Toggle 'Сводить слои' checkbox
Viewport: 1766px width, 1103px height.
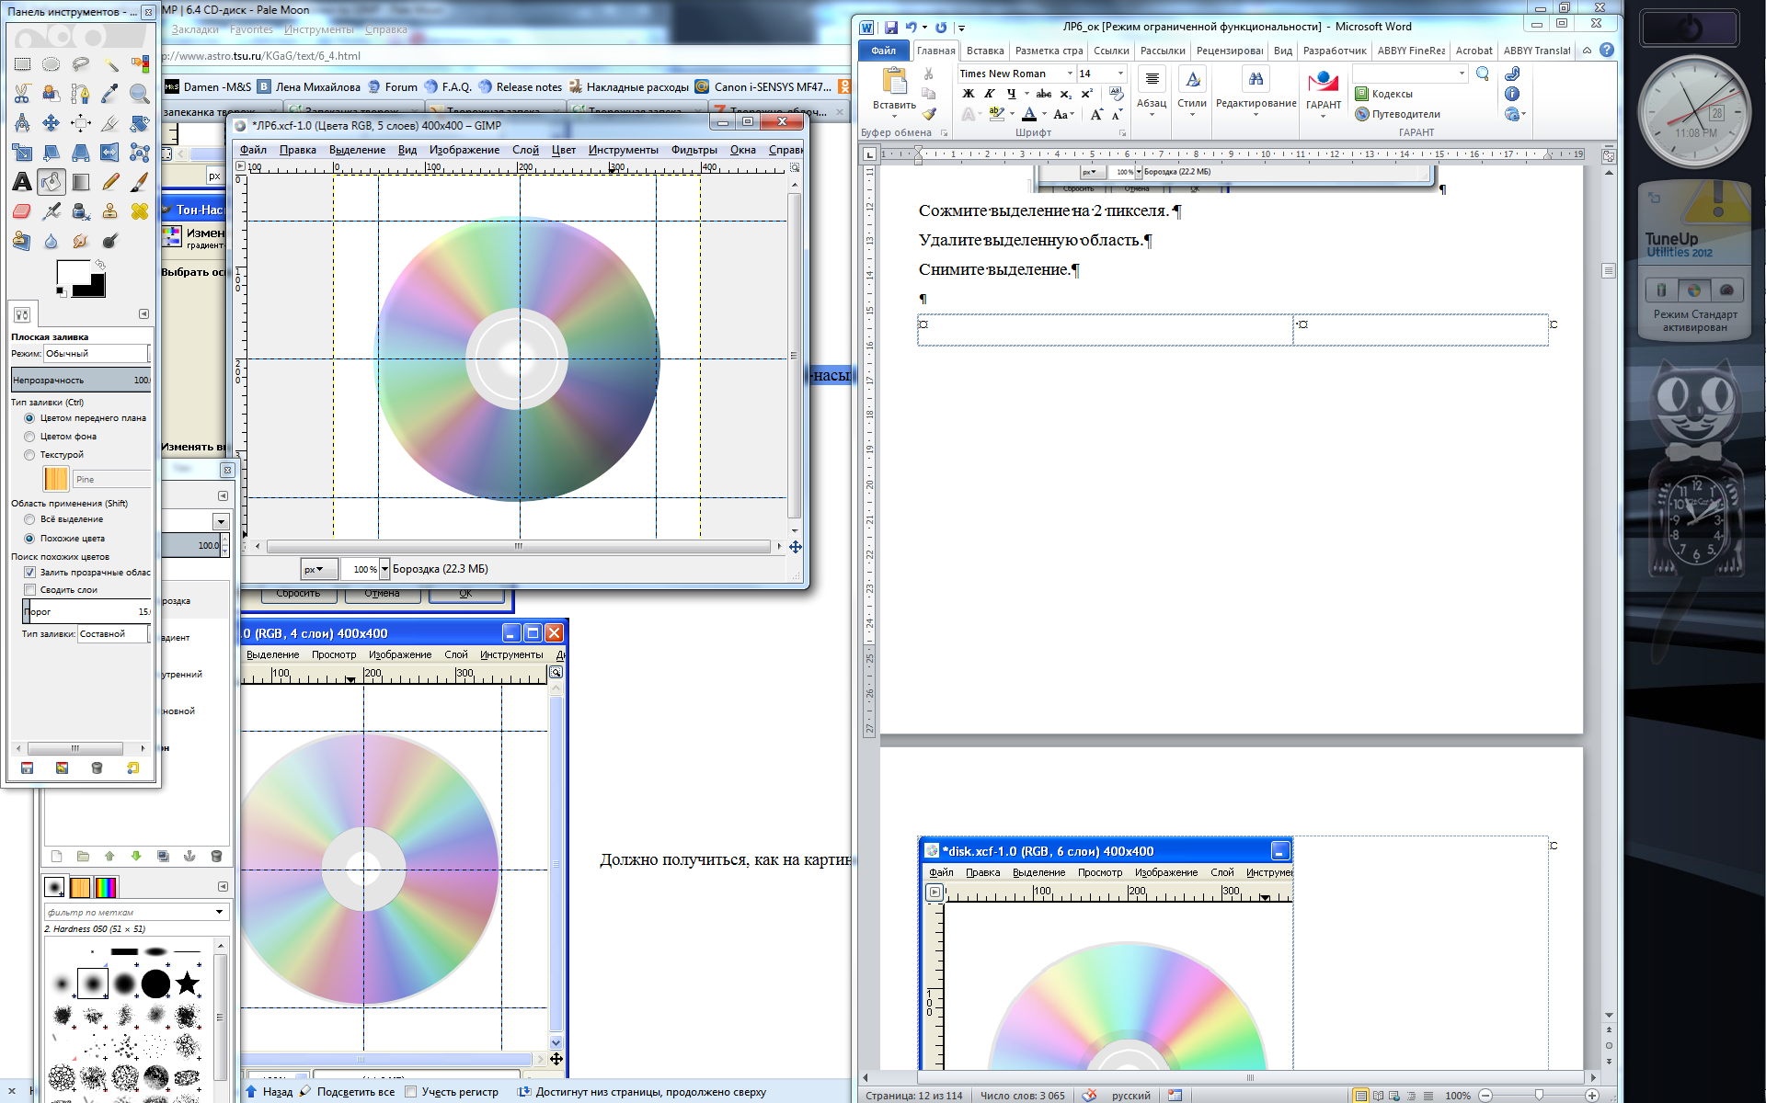pyautogui.click(x=29, y=590)
